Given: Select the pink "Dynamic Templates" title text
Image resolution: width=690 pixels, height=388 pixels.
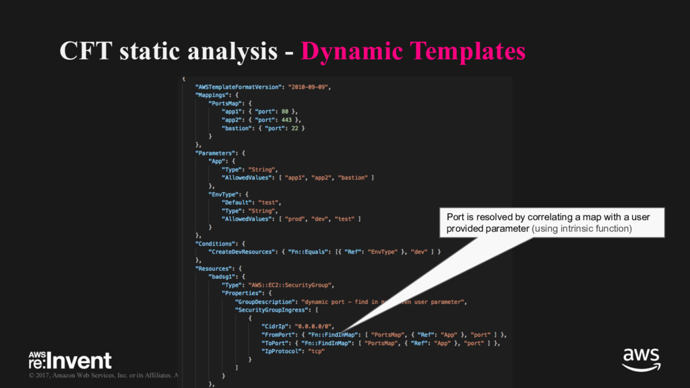Looking at the screenshot, I should click(413, 51).
